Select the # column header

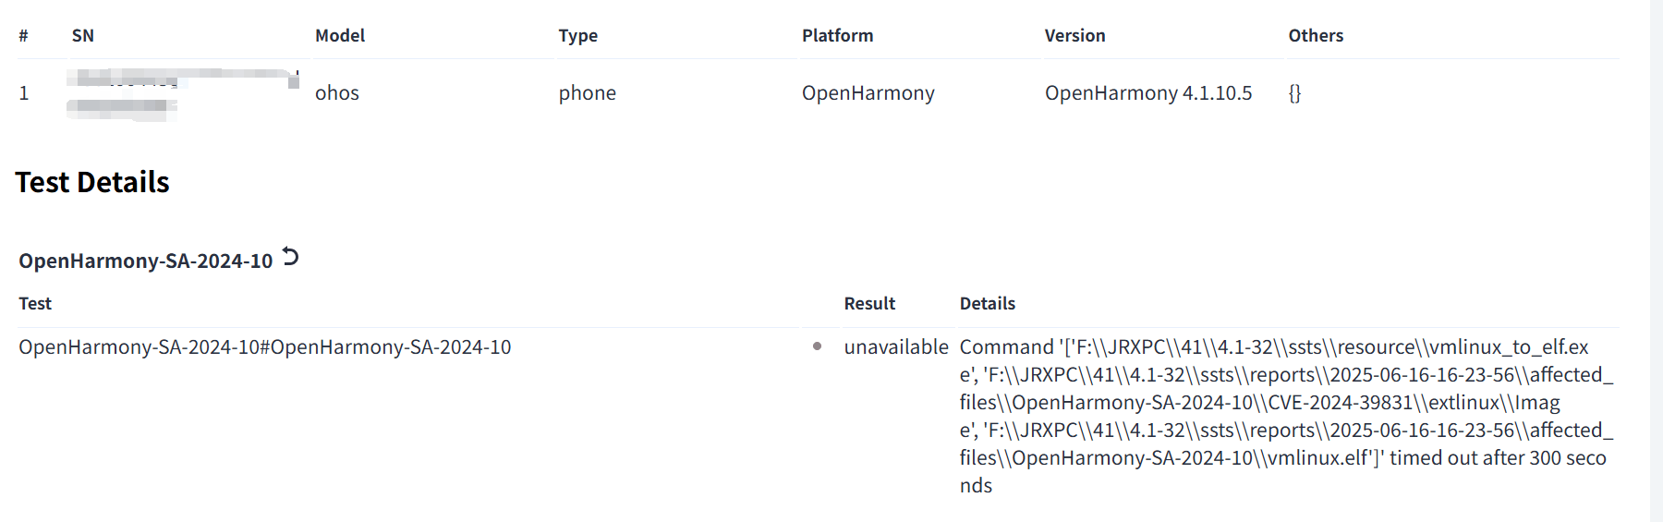(23, 35)
